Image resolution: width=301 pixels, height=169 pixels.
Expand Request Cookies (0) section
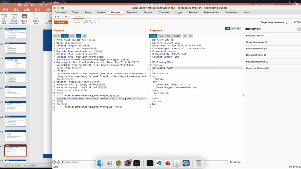pyautogui.click(x=273, y=55)
